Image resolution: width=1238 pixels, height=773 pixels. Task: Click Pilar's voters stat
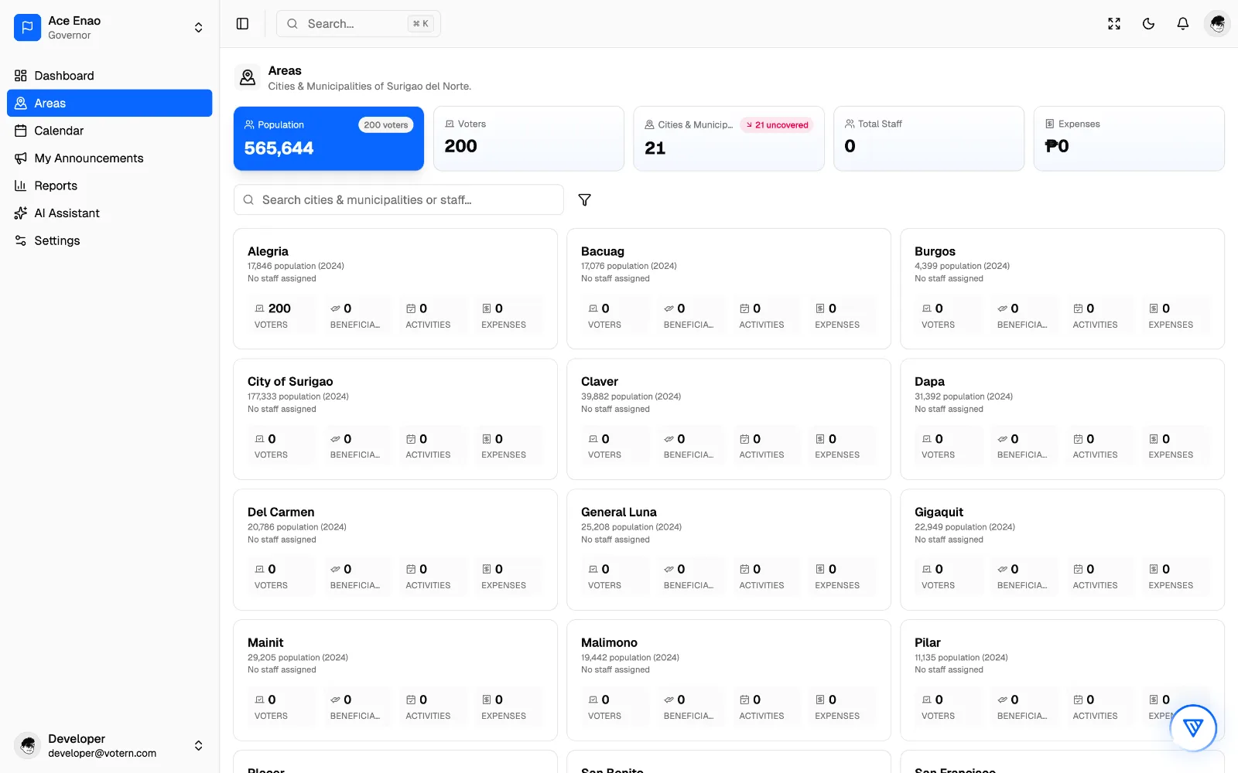(x=949, y=707)
